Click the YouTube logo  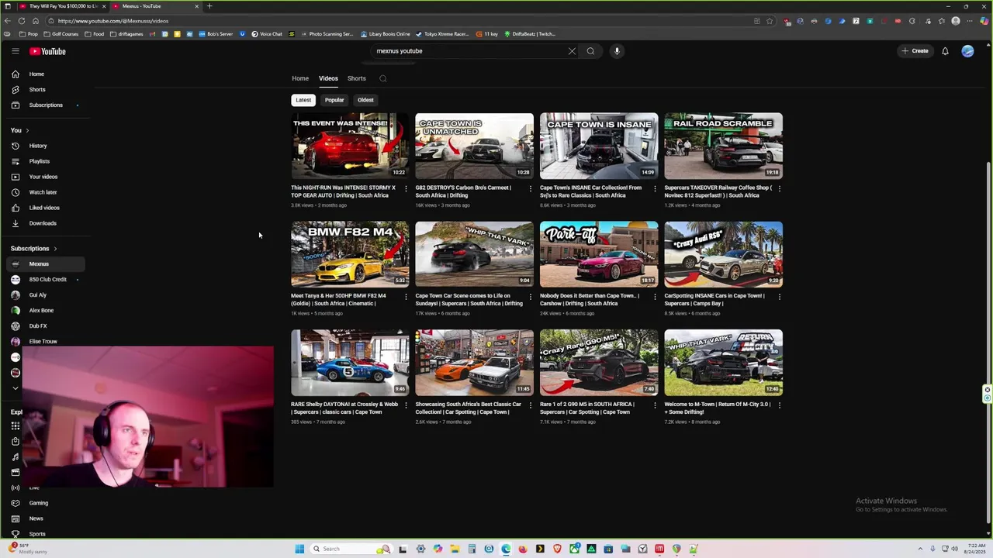coord(48,51)
